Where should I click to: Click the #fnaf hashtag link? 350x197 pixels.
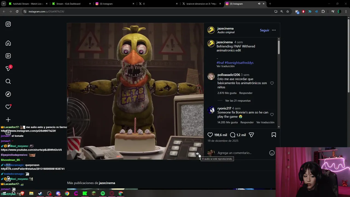[220, 63]
